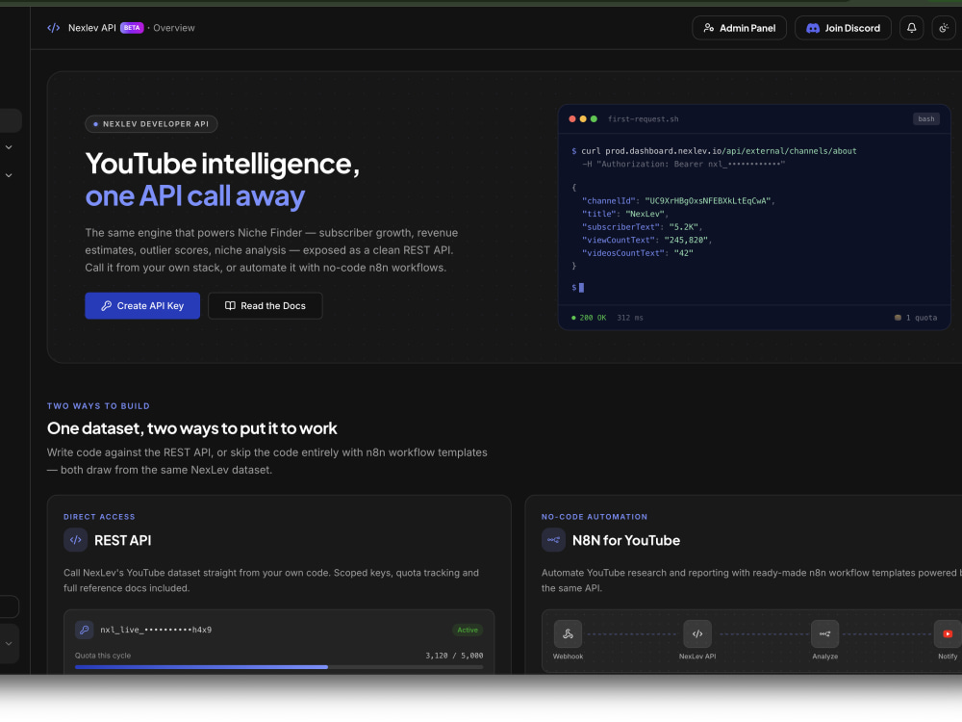Click the viewCountText "245,820" line
This screenshot has width=962, height=722.
[x=647, y=240]
